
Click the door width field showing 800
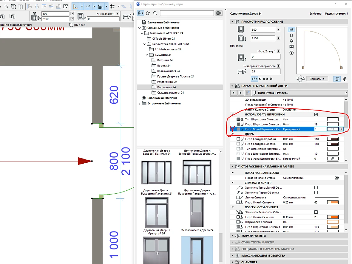[x=263, y=29]
